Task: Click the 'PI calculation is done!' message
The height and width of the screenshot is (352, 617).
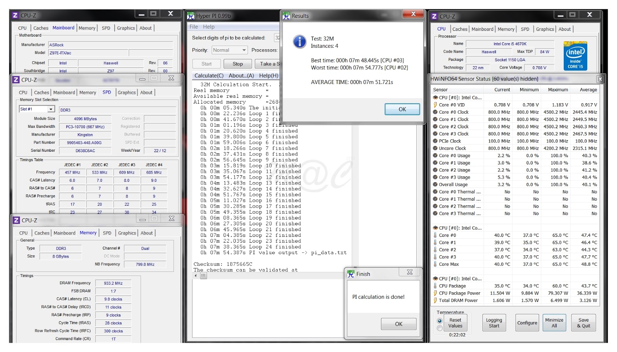Action: [x=378, y=297]
